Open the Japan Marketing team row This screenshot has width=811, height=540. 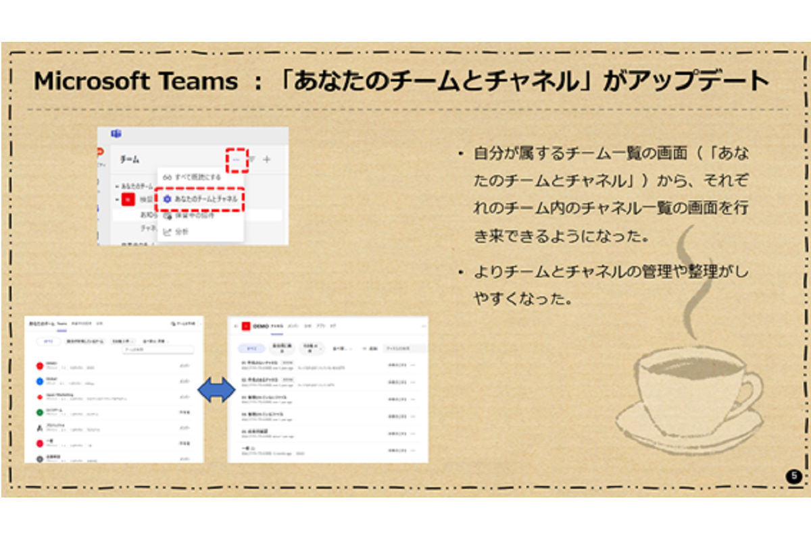click(x=114, y=397)
